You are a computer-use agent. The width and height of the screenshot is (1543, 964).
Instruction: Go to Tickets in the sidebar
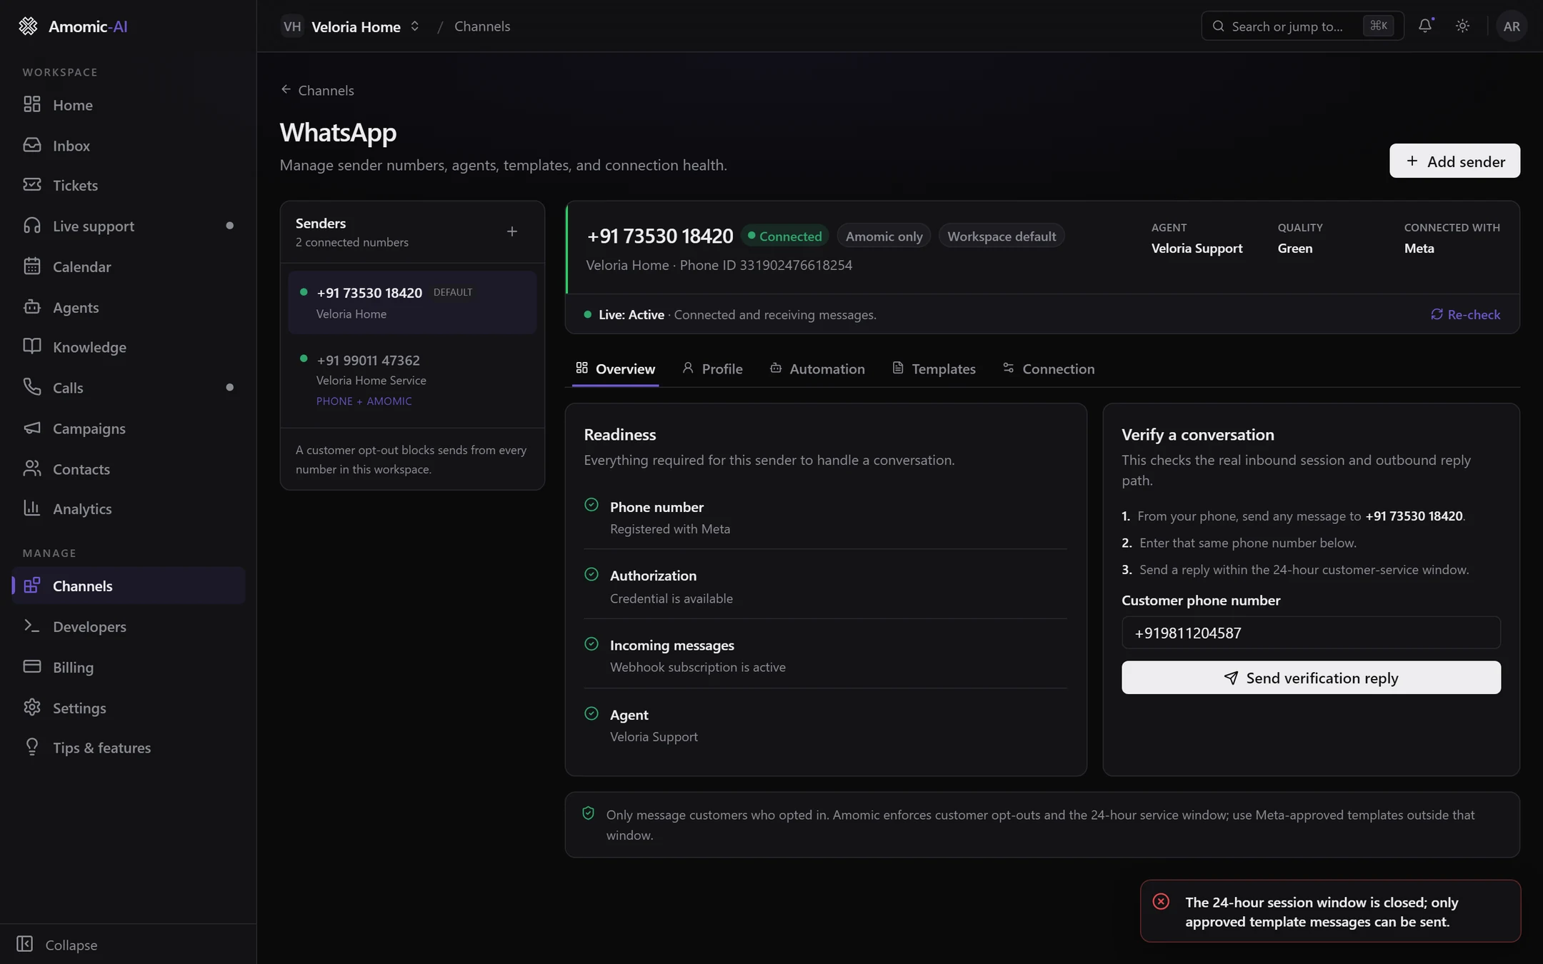pos(129,186)
